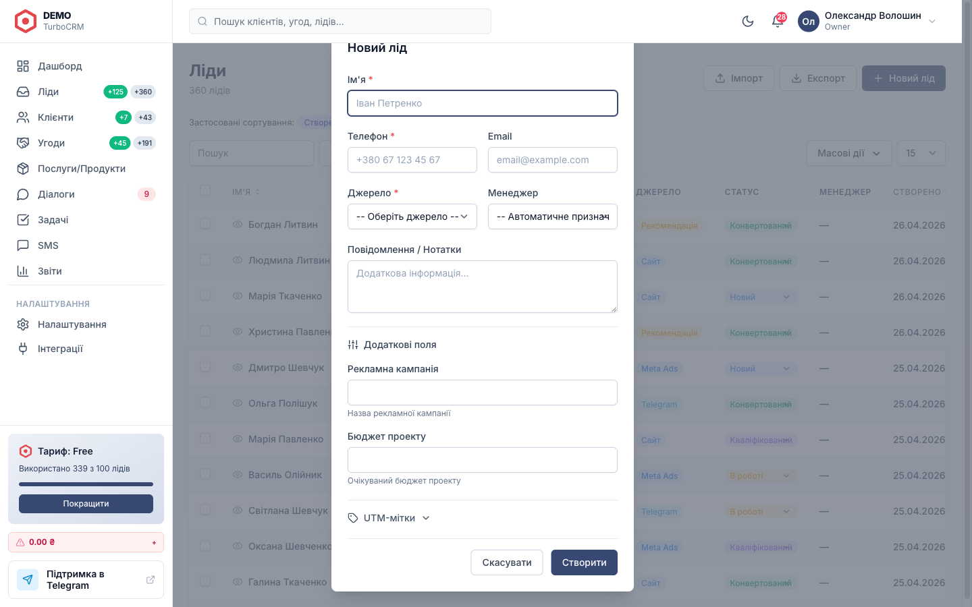Click the eye icon beside Світлана Шевчук
The width and height of the screenshot is (972, 607).
[x=238, y=511]
